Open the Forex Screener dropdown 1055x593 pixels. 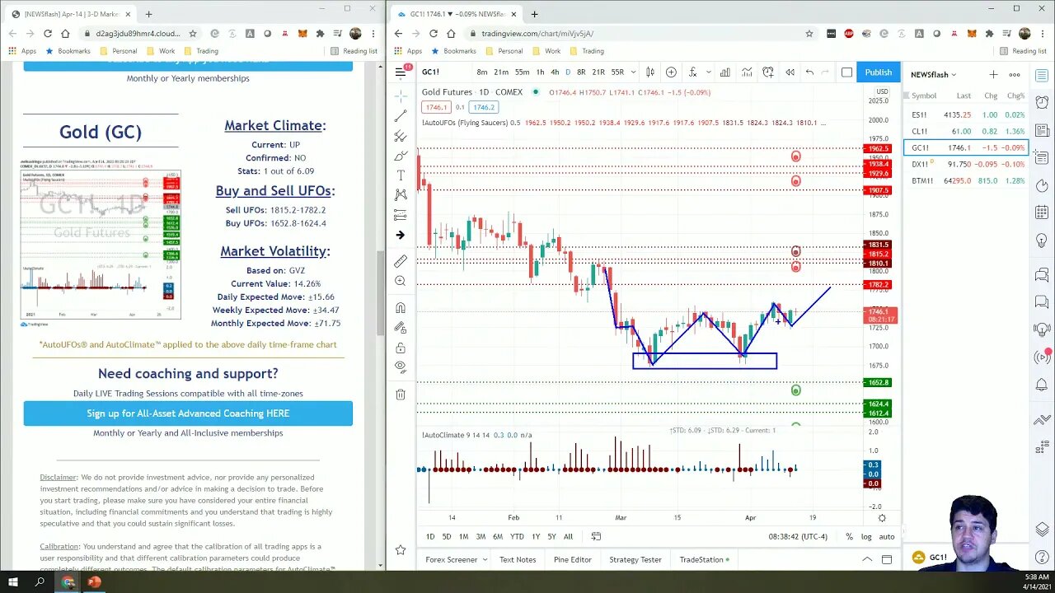456,559
